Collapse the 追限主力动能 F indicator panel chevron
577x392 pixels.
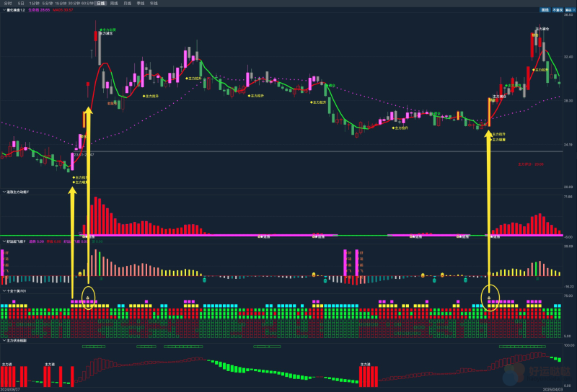click(x=4, y=192)
